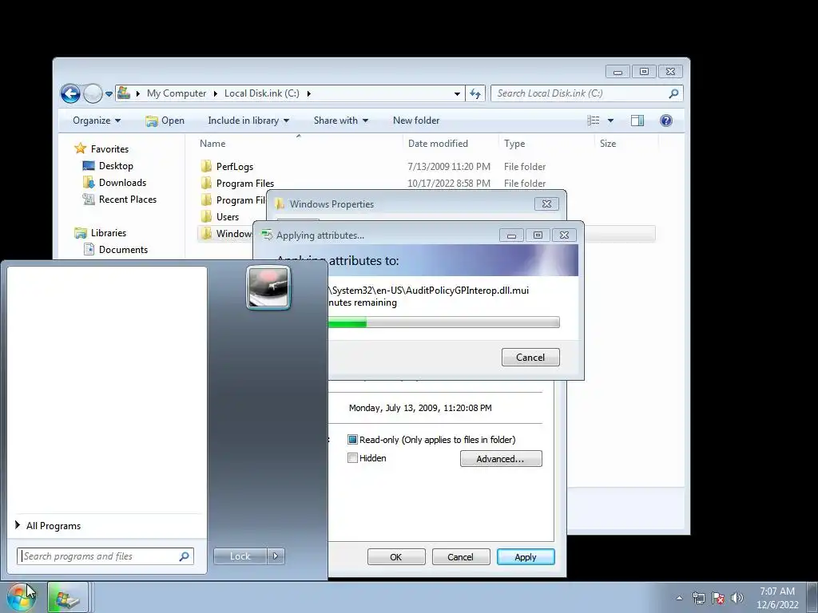Click the magnifier icon in Explorer search

tap(673, 93)
